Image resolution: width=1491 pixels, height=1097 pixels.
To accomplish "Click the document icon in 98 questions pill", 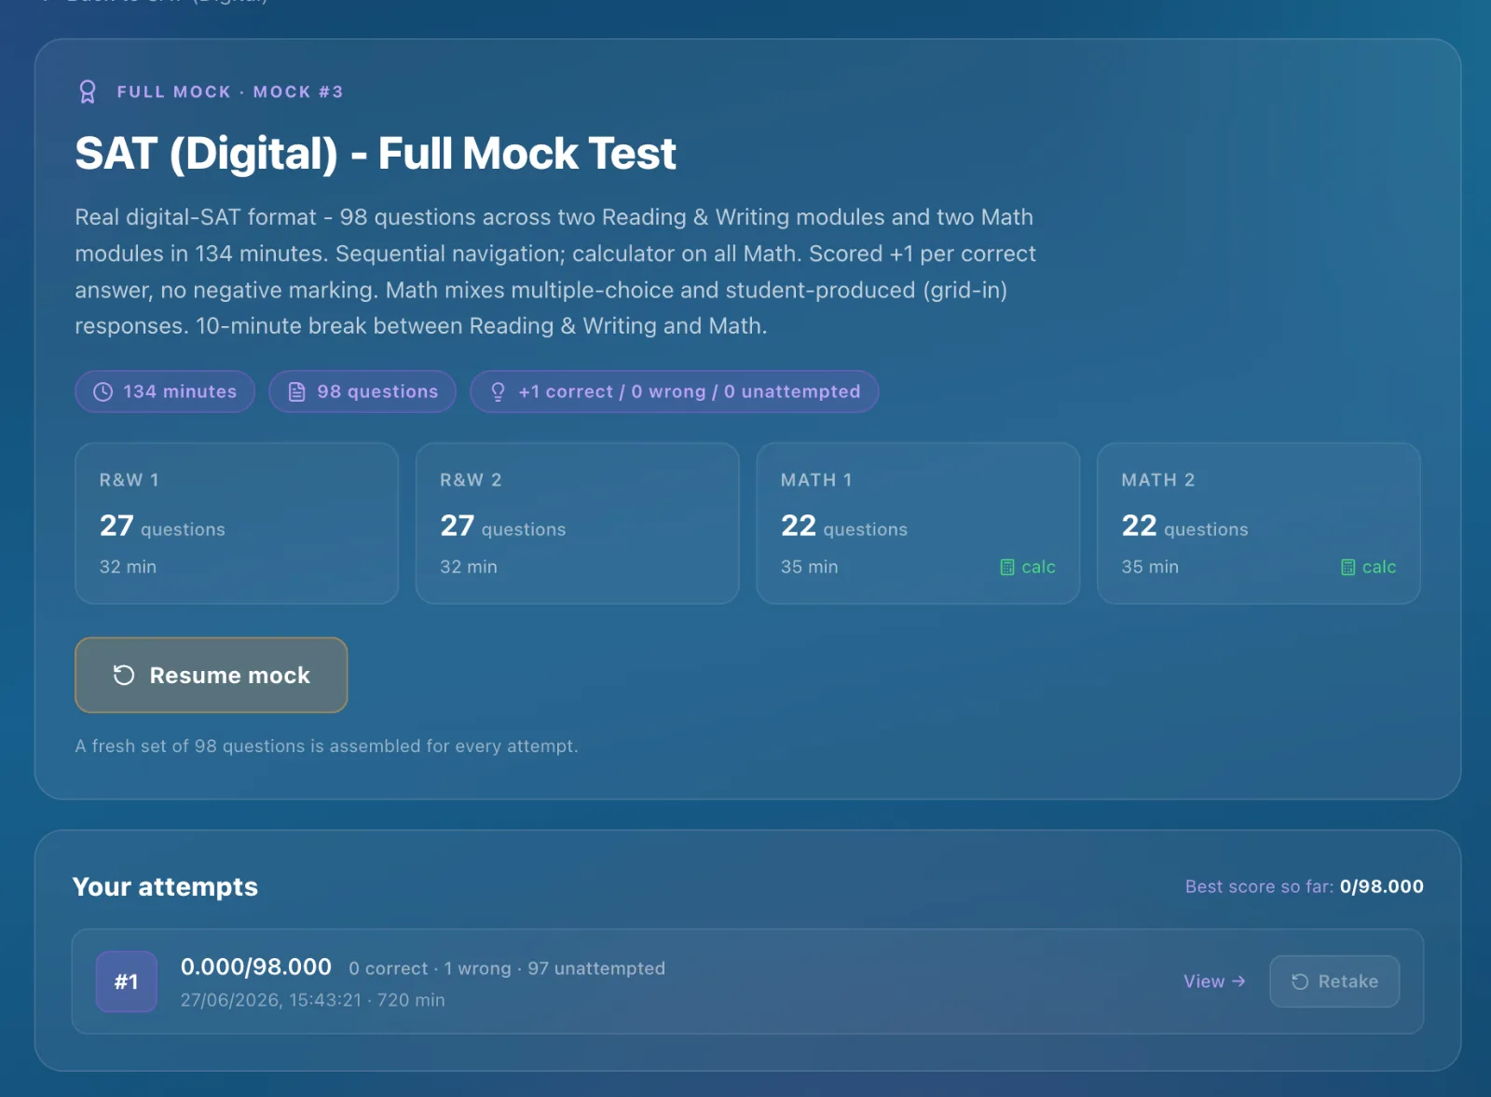I will [296, 391].
